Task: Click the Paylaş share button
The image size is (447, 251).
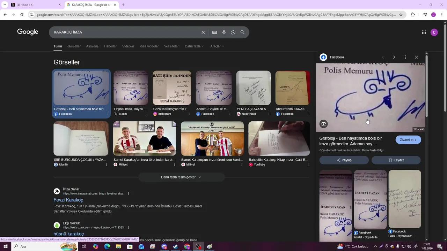Action: pos(344,160)
